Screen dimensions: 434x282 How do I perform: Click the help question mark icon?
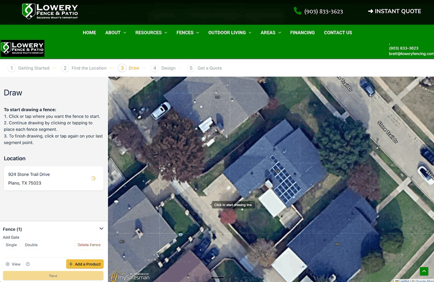[28, 264]
